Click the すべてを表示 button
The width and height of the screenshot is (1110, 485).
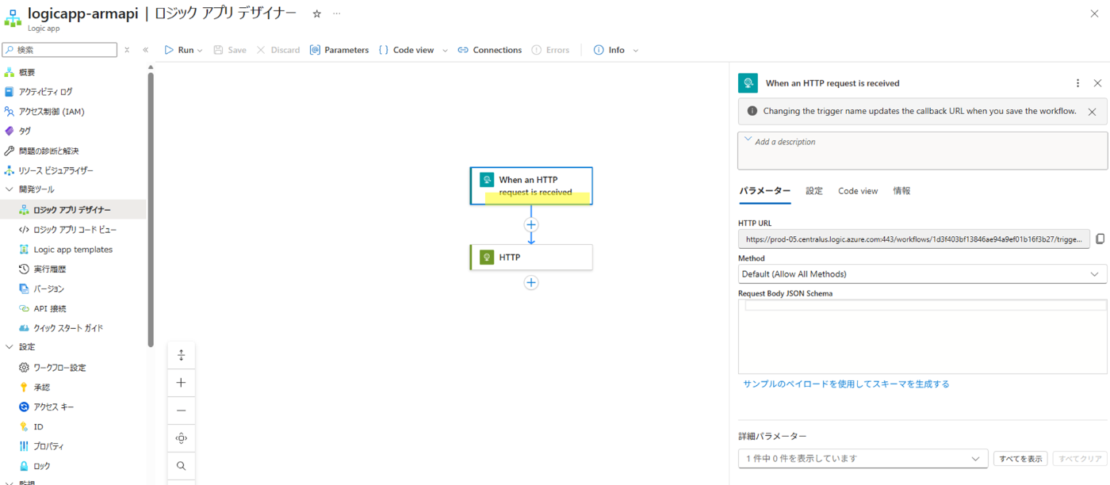point(1020,459)
